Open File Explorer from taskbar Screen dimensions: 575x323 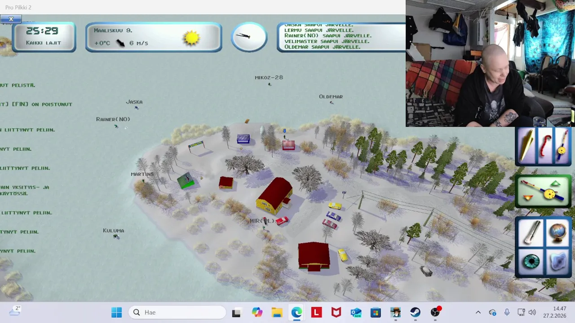click(x=277, y=312)
